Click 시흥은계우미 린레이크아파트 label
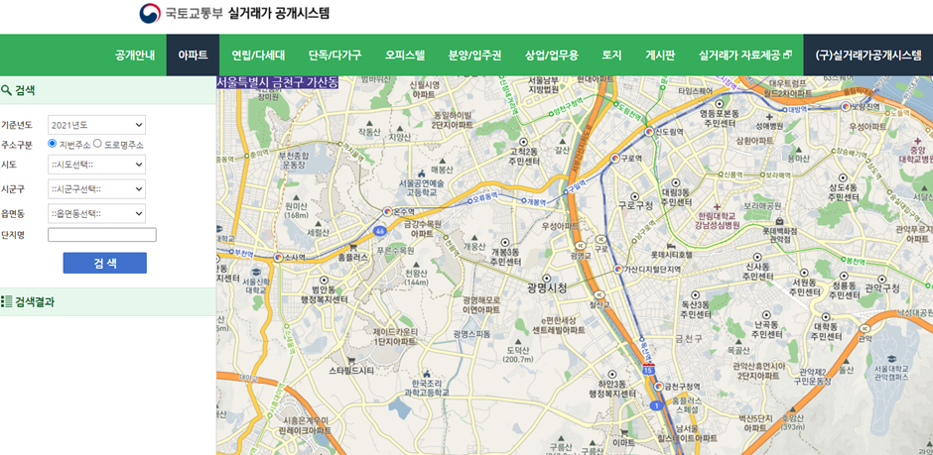The image size is (933, 455). [307, 425]
